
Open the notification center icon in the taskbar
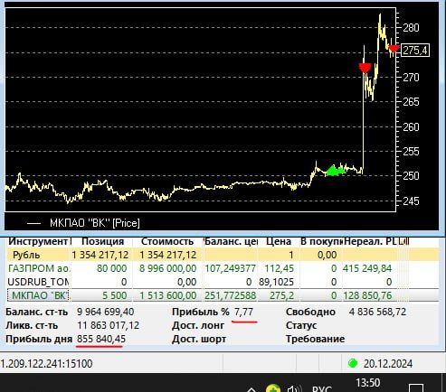click(x=416, y=388)
